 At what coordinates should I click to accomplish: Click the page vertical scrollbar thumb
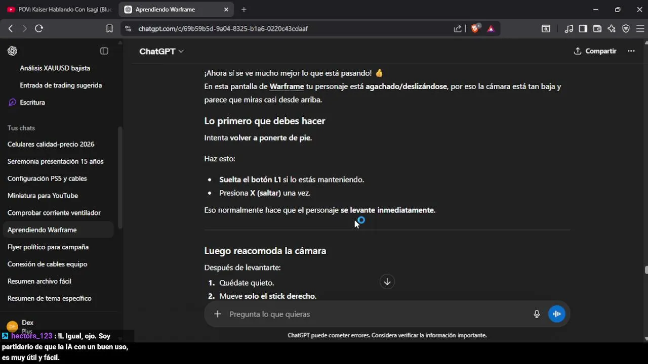(646, 270)
